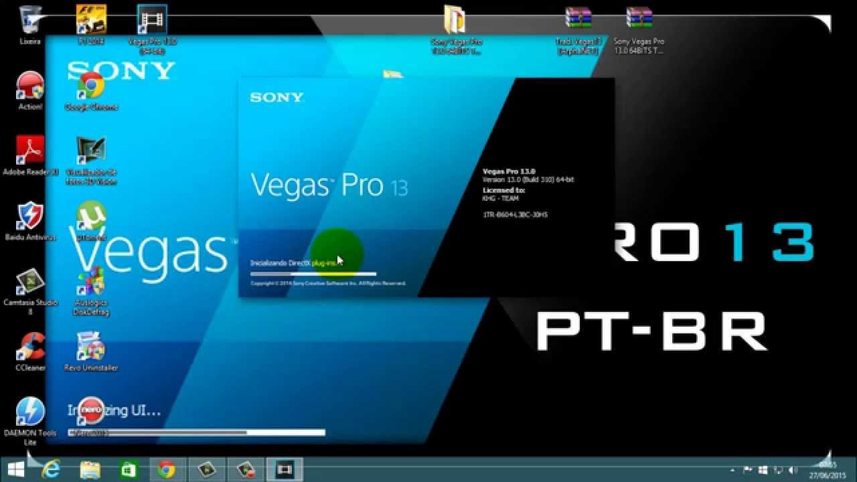This screenshot has height=482, width=857.
Task: Launch DAEMON Tools Lite shortcut
Action: [30, 420]
